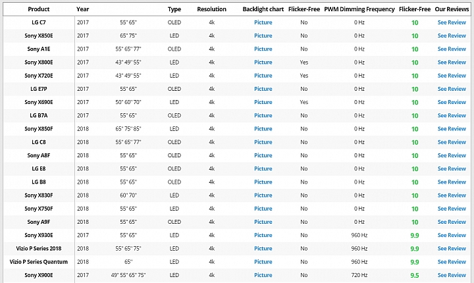Image resolution: width=474 pixels, height=283 pixels.
Task: Open See Review for Sony X800E
Action: pos(452,63)
